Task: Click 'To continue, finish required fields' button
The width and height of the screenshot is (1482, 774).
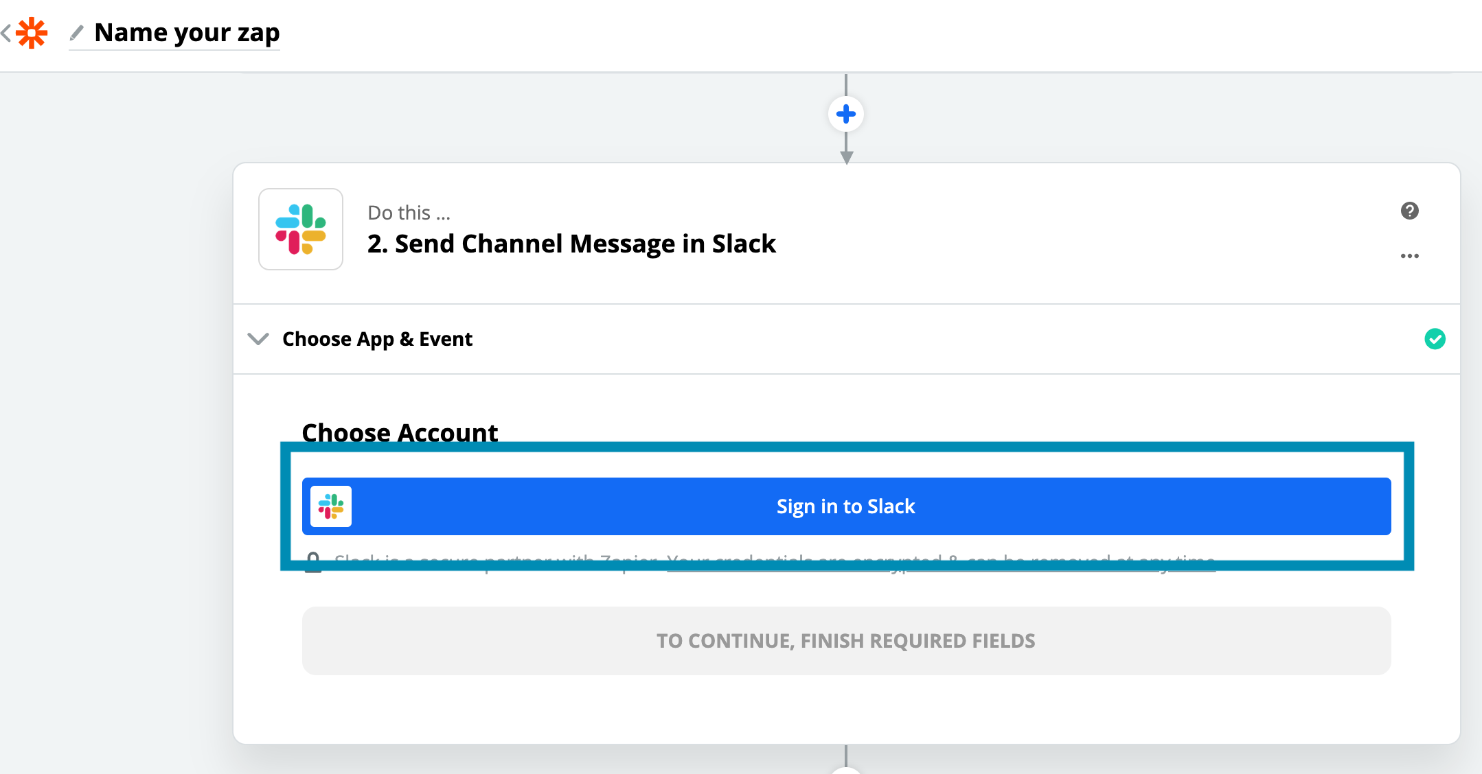Action: pyautogui.click(x=846, y=641)
